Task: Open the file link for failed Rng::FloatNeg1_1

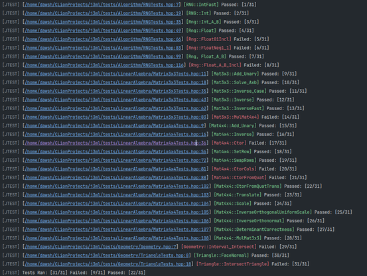Action: (104, 48)
